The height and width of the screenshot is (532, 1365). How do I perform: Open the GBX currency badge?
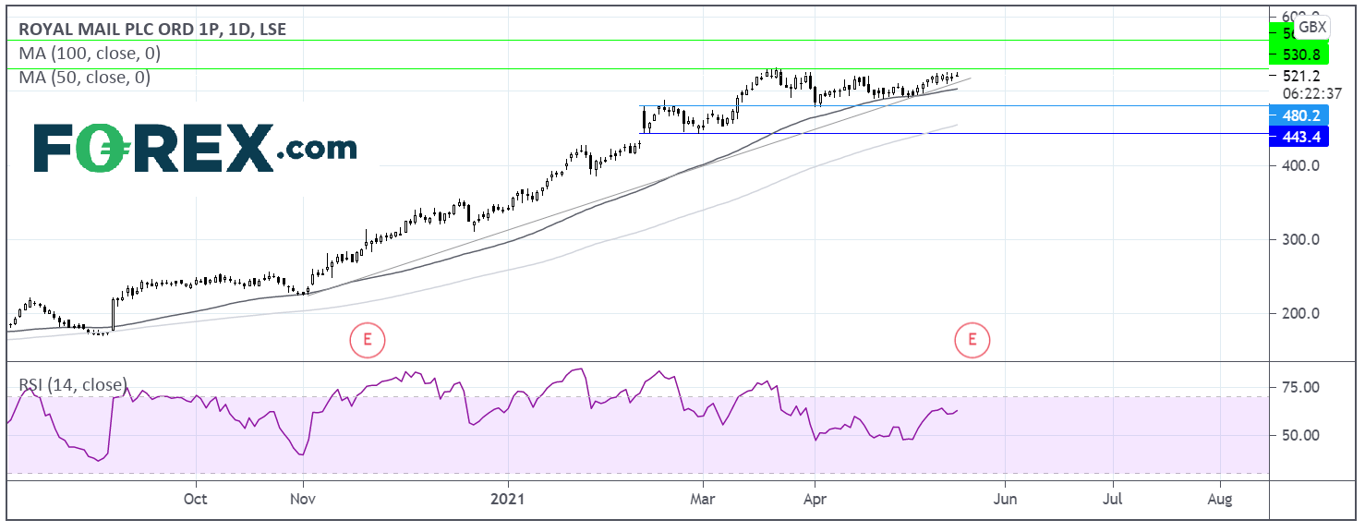1313,27
